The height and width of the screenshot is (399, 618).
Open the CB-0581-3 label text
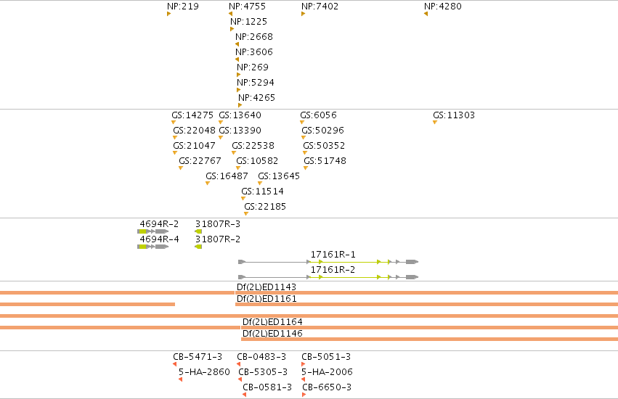267,387
